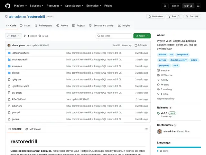Click the cmd/restoredrill folder icon

click(9, 59)
